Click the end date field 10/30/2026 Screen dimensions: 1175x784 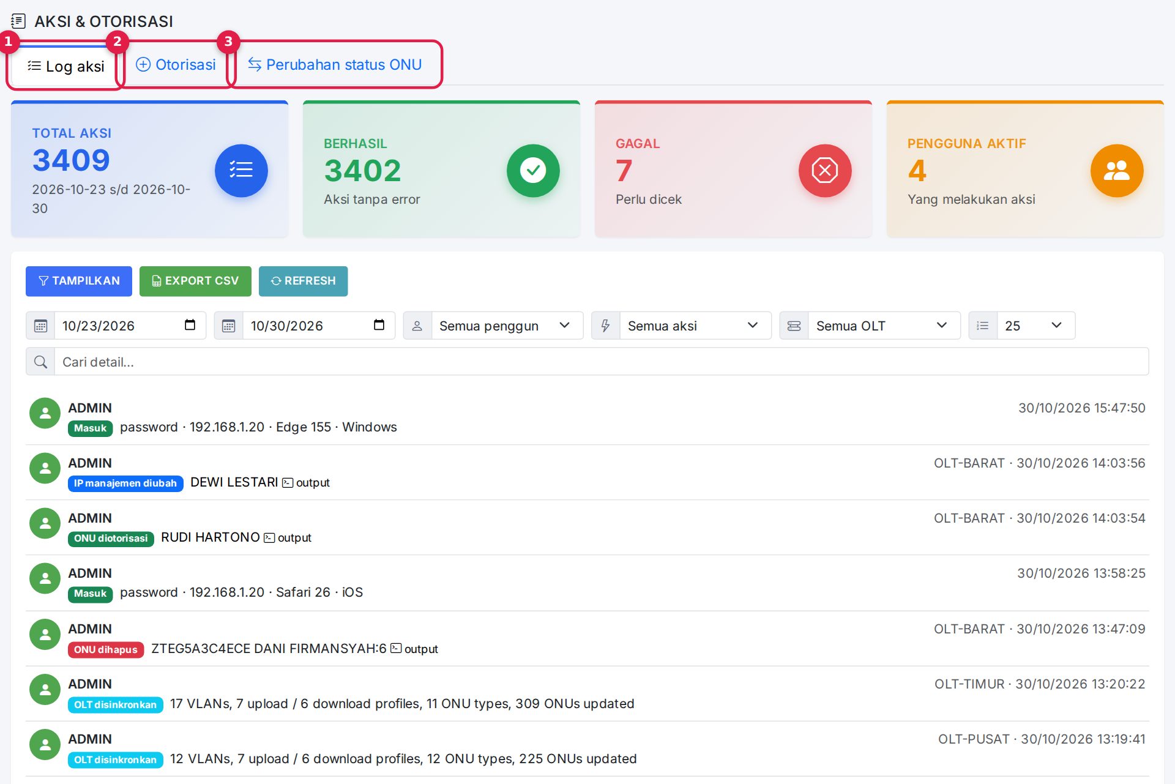319,326
